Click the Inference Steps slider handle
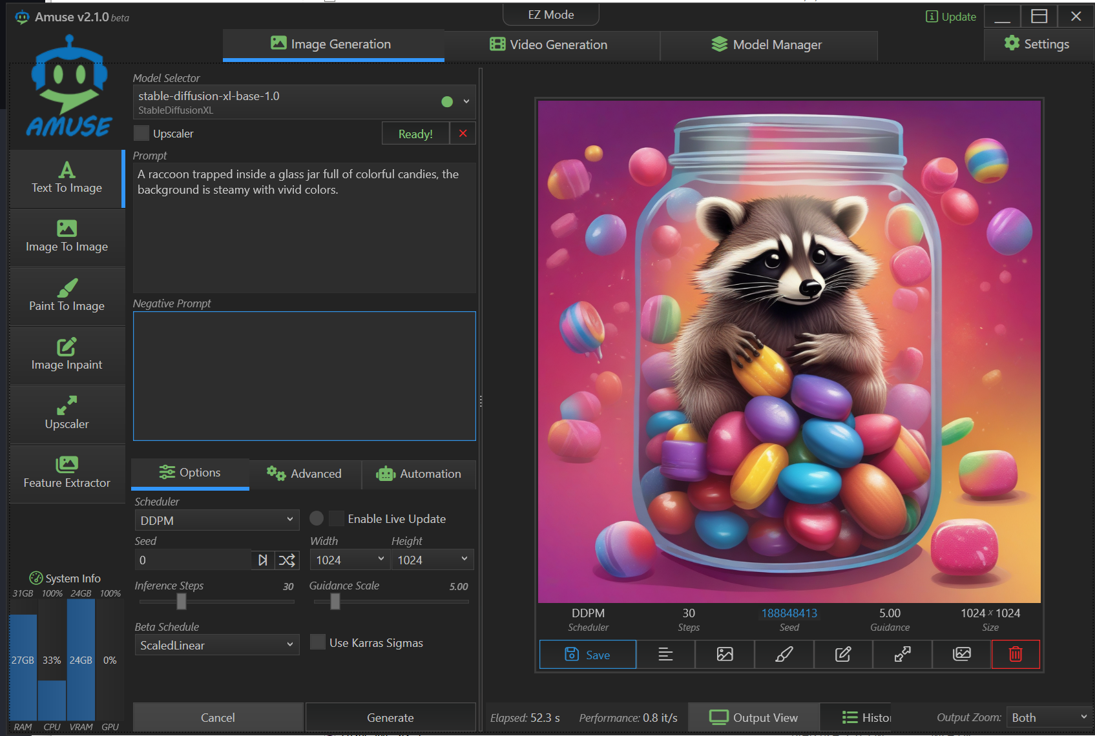This screenshot has width=1095, height=736. (182, 602)
